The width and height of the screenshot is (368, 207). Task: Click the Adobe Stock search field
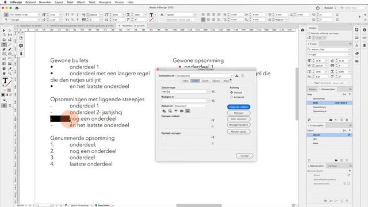coord(353,7)
